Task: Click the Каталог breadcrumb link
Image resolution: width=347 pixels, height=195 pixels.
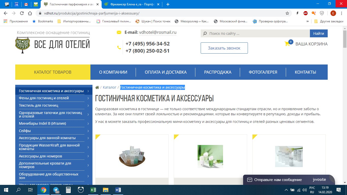Action: coord(109,87)
